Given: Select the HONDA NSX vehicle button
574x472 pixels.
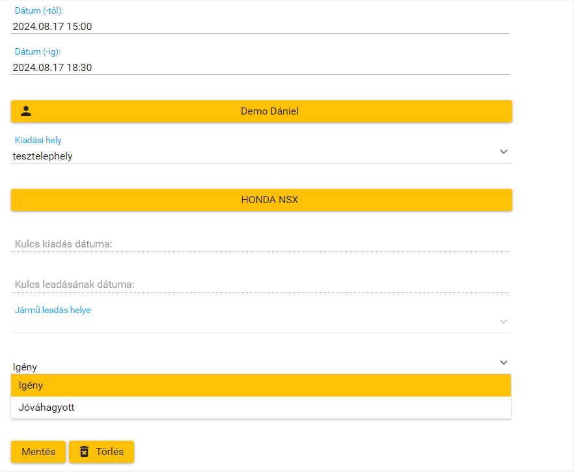Looking at the screenshot, I should [269, 200].
